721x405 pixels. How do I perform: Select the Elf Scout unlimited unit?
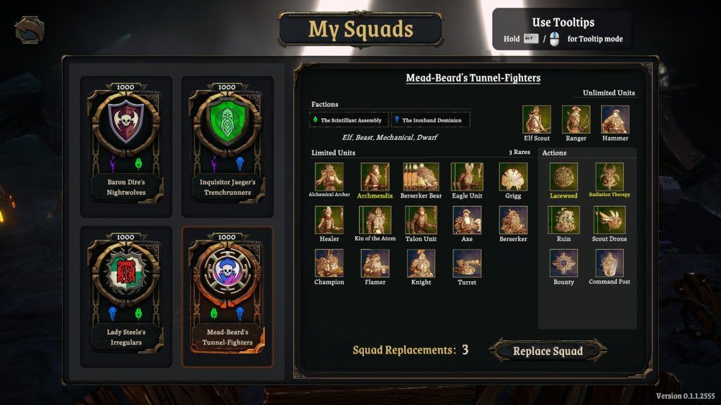[537, 120]
